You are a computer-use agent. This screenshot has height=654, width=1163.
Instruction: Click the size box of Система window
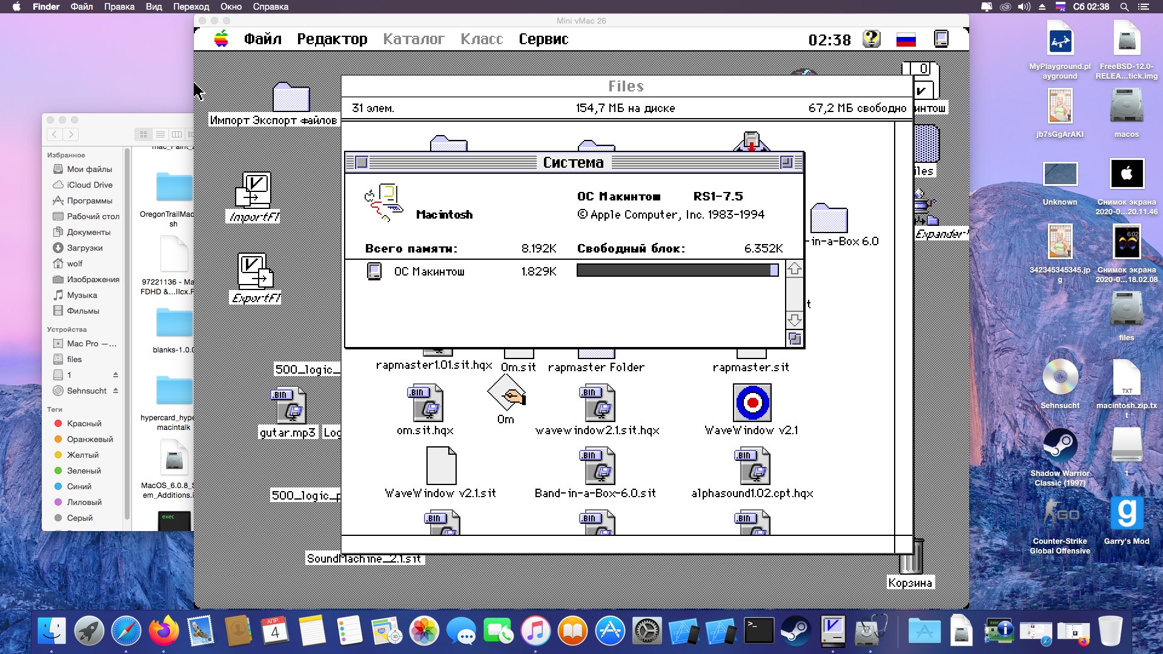[795, 339]
